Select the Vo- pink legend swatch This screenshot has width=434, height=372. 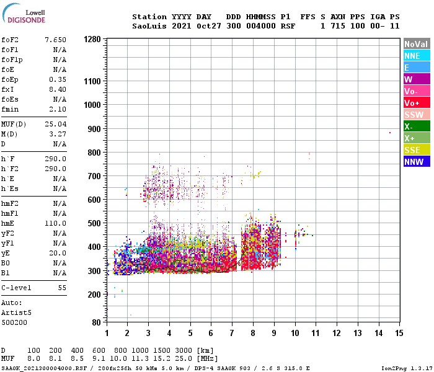(417, 91)
